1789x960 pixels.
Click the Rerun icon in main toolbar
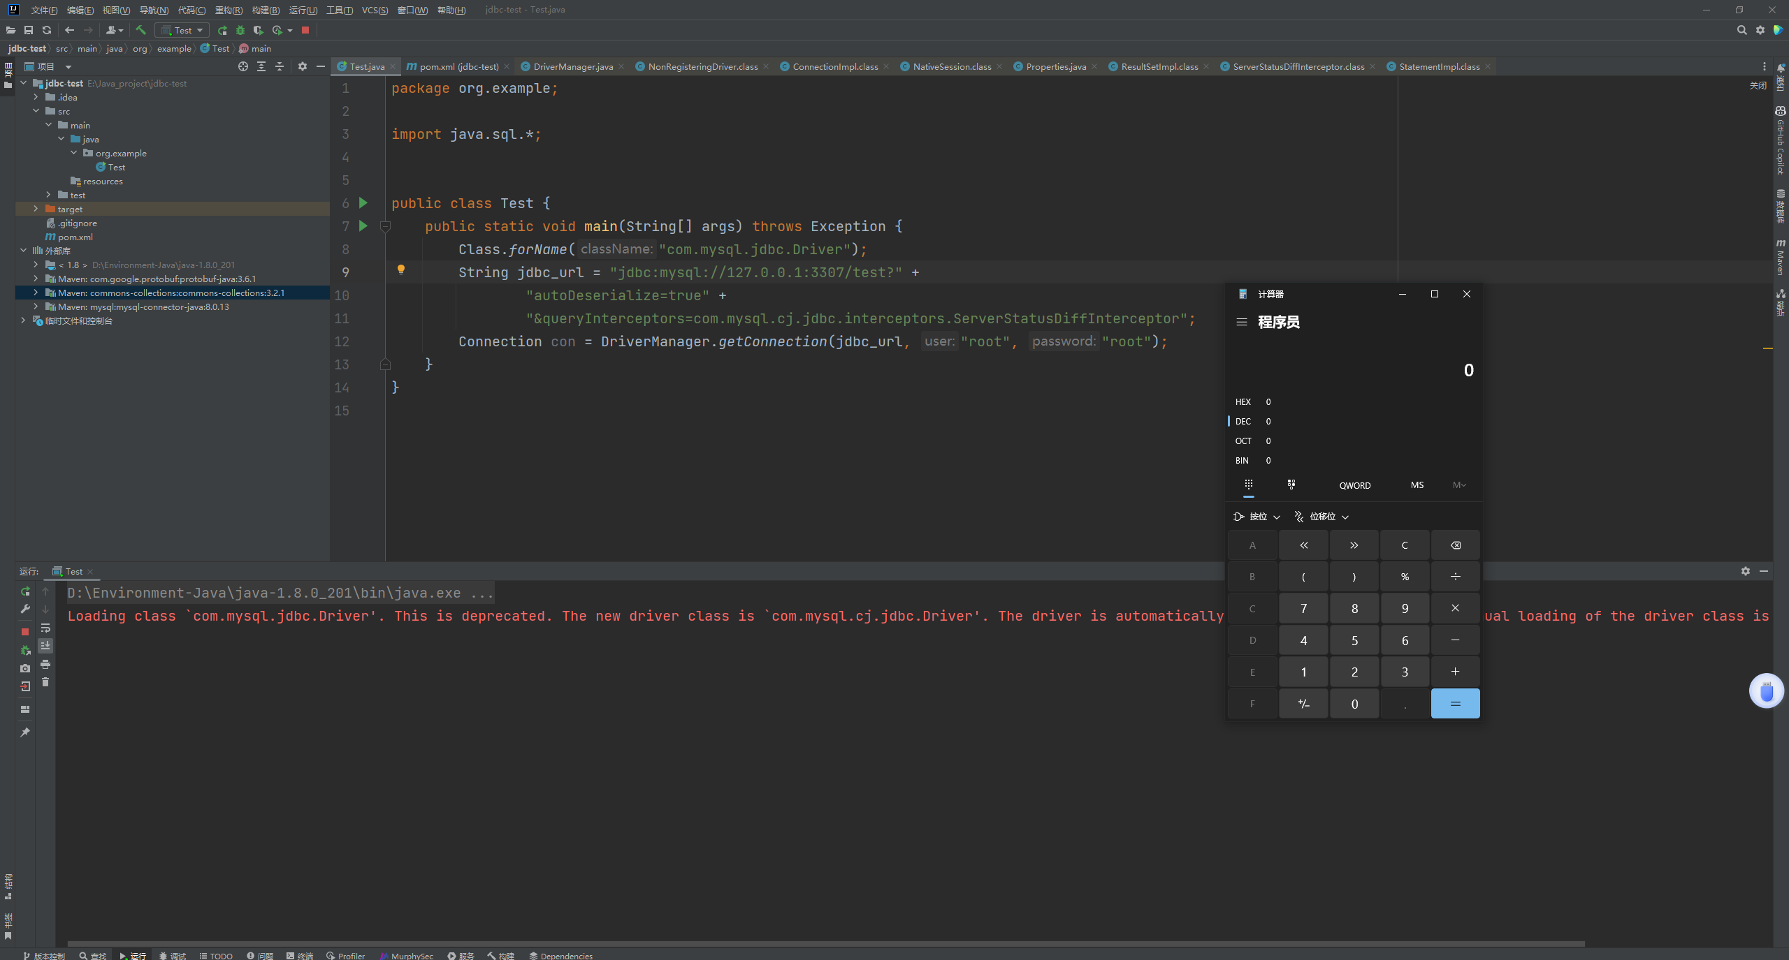coord(222,30)
